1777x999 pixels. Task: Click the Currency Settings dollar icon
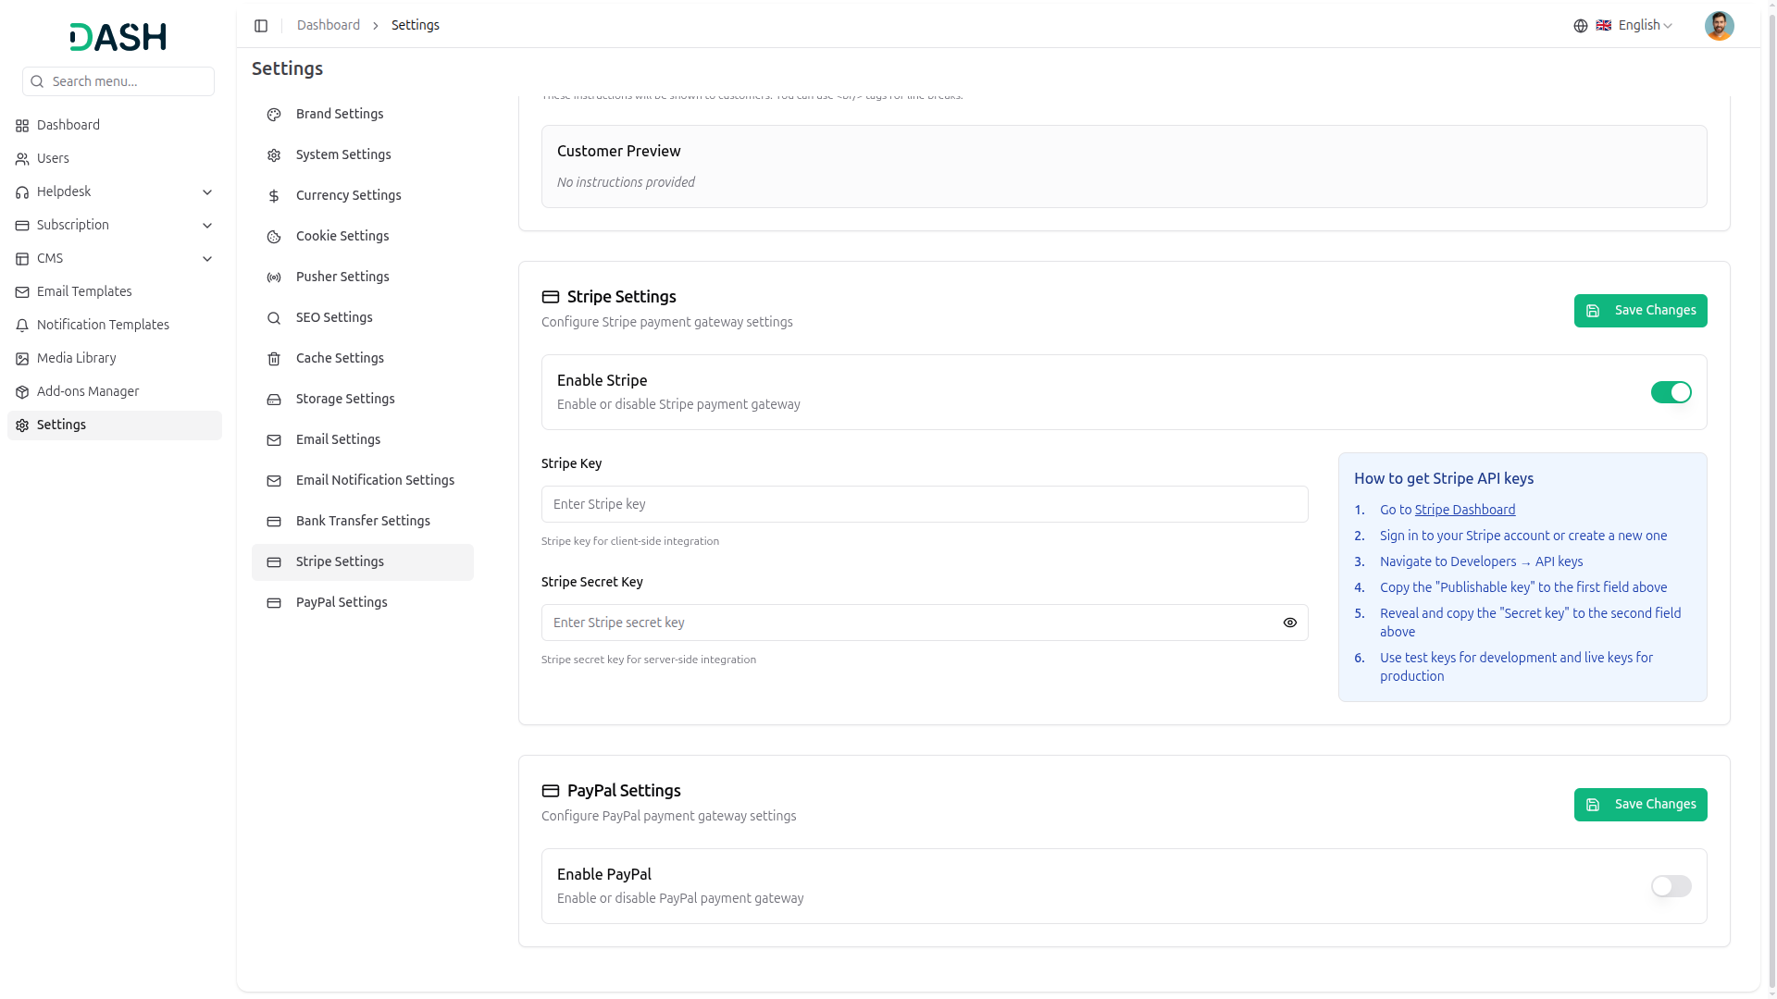point(274,196)
